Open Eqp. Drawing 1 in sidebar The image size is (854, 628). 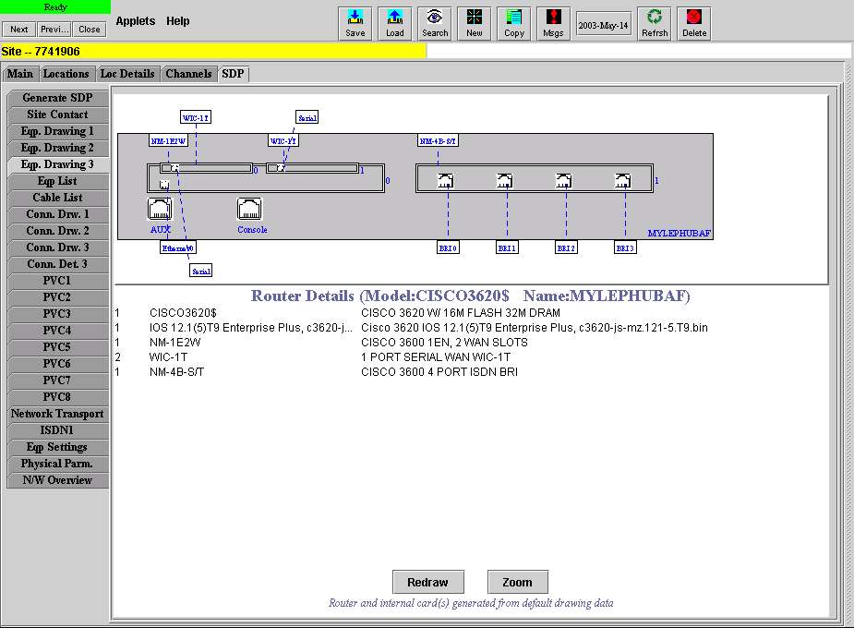pos(57,131)
